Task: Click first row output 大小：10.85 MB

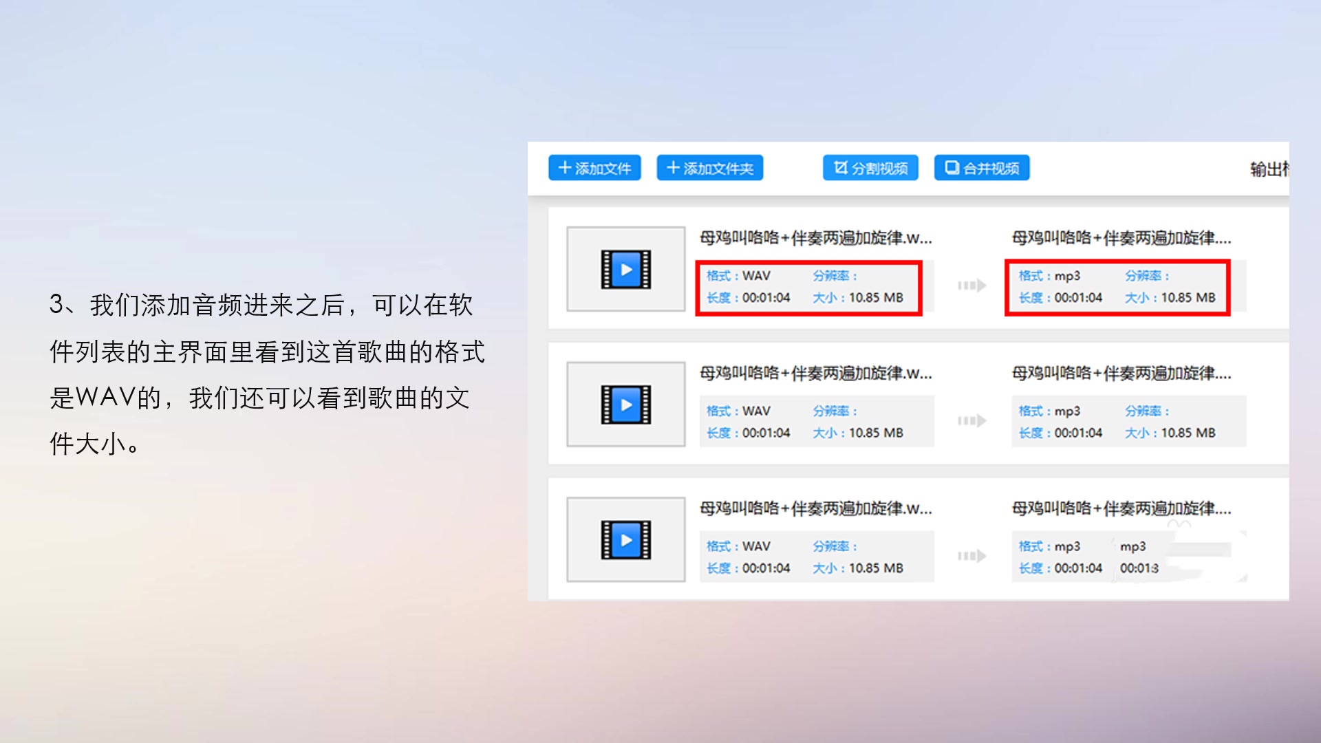Action: (x=1170, y=298)
